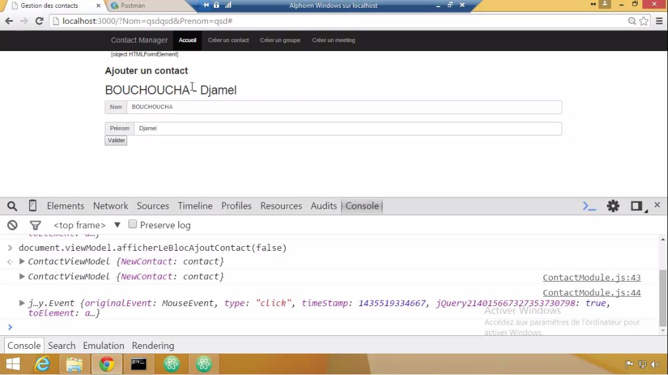Click the filter icon in the console toolbar

[x=35, y=225]
